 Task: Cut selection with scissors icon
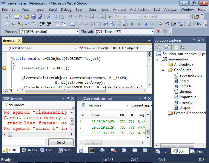point(48,16)
